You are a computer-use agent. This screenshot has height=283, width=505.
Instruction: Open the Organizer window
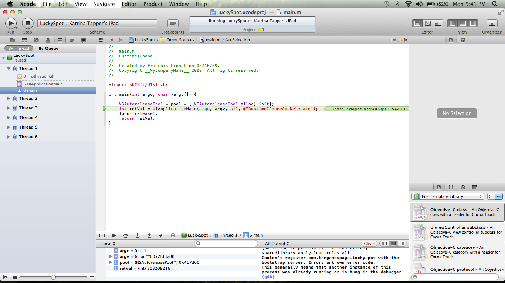coord(492,23)
